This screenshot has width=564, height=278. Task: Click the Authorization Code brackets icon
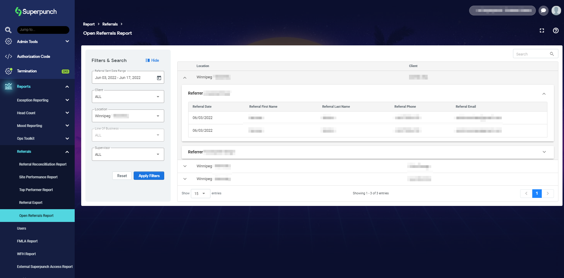click(9, 56)
